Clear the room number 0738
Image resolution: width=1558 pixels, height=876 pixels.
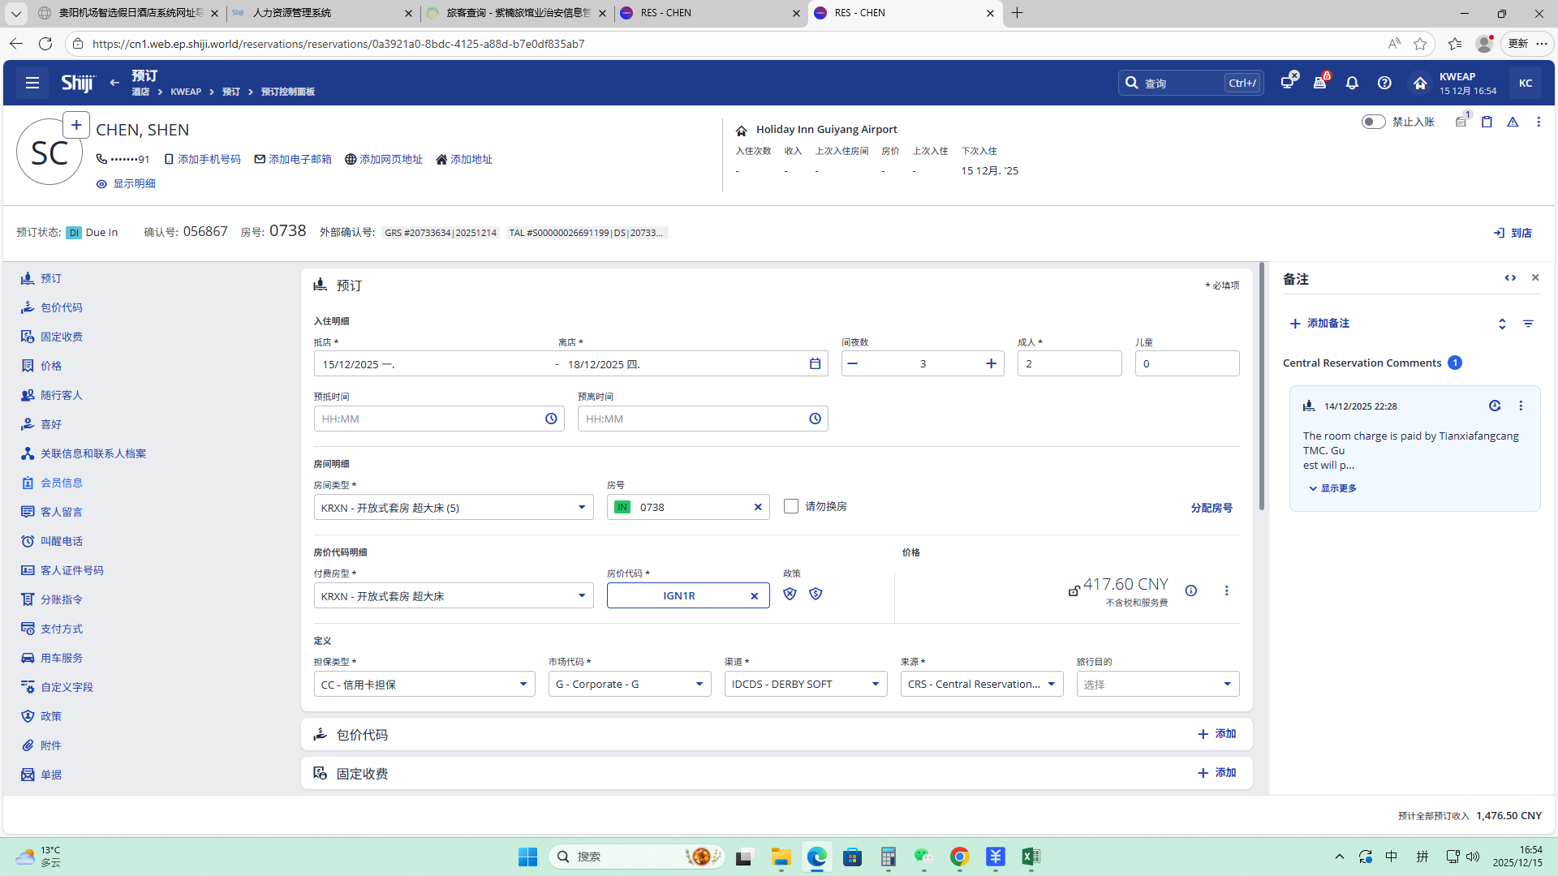(758, 507)
